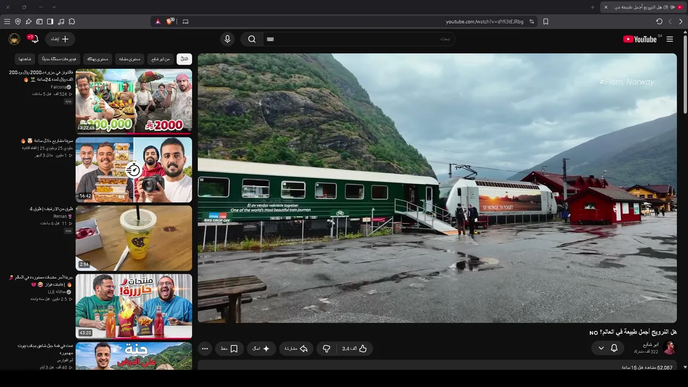This screenshot has width=688, height=387.
Task: Click the title of the spicy imported products video
Action: [x=41, y=281]
